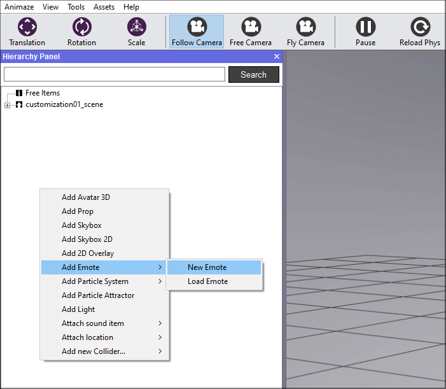
Task: Focus the hierarchy search text field
Action: pyautogui.click(x=115, y=74)
